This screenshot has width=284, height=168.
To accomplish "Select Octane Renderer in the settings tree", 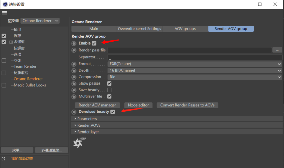I will point(28,79).
